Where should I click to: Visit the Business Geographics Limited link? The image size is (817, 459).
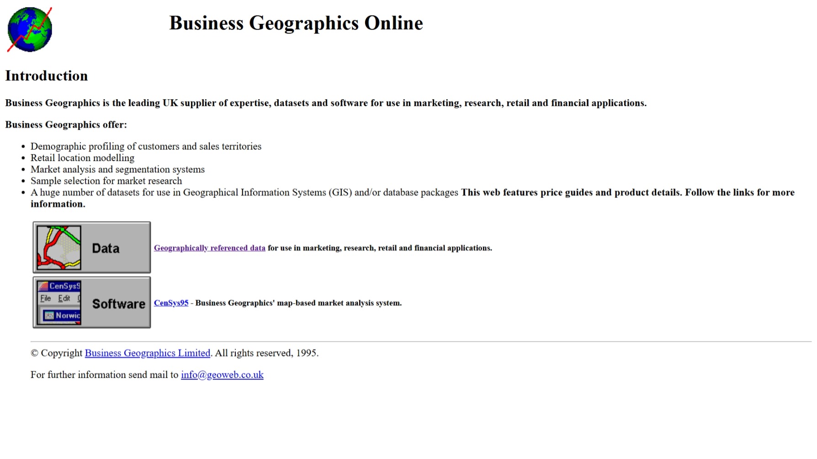tap(148, 353)
